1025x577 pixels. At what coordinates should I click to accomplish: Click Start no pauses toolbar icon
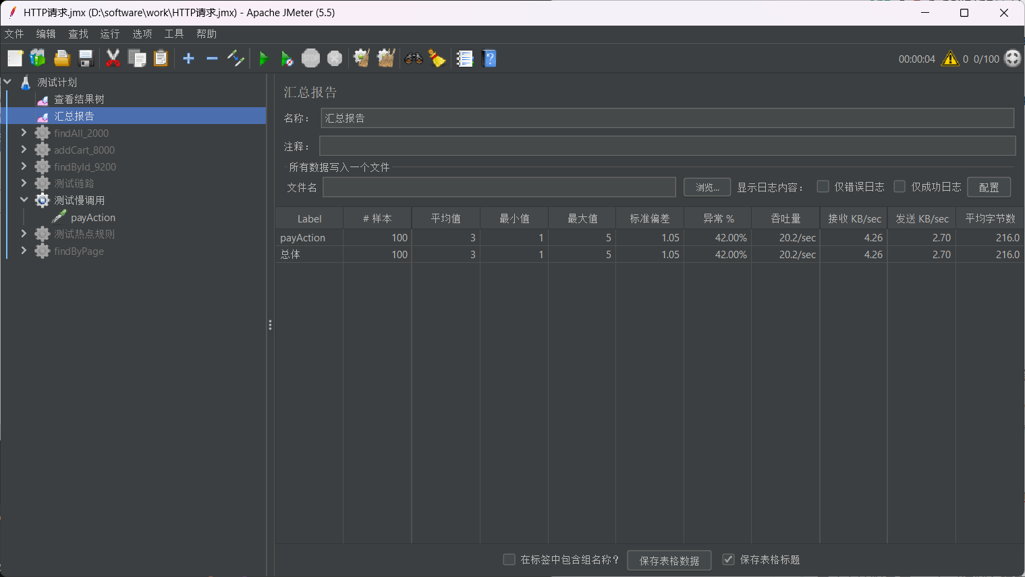287,59
